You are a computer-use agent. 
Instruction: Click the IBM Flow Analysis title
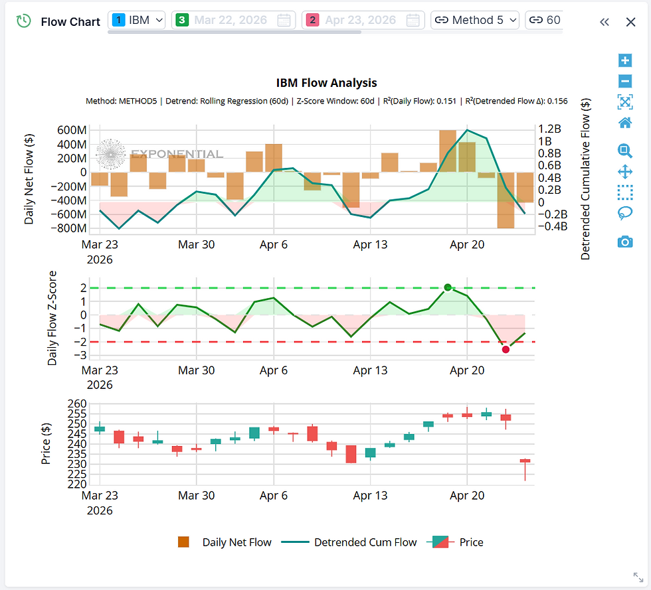point(326,83)
